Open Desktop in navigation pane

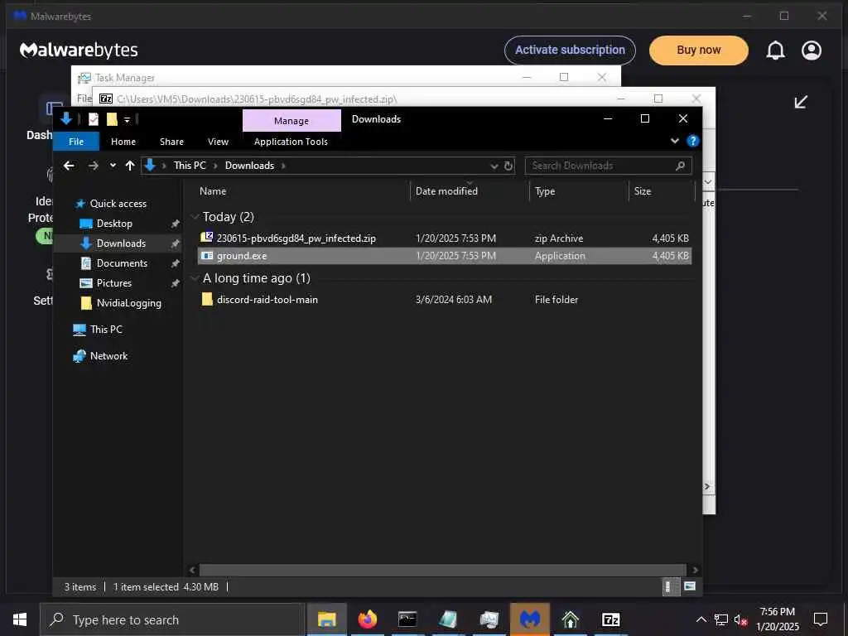click(x=114, y=224)
